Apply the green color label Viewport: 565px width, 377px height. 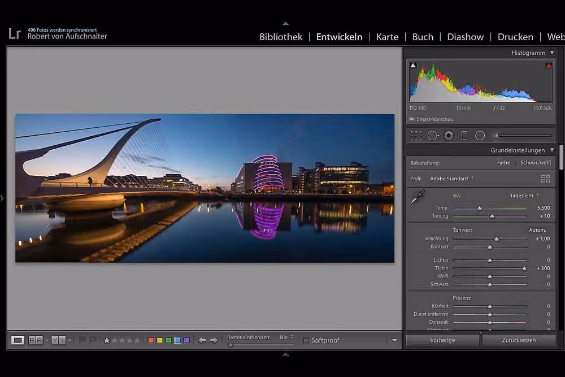(x=168, y=340)
